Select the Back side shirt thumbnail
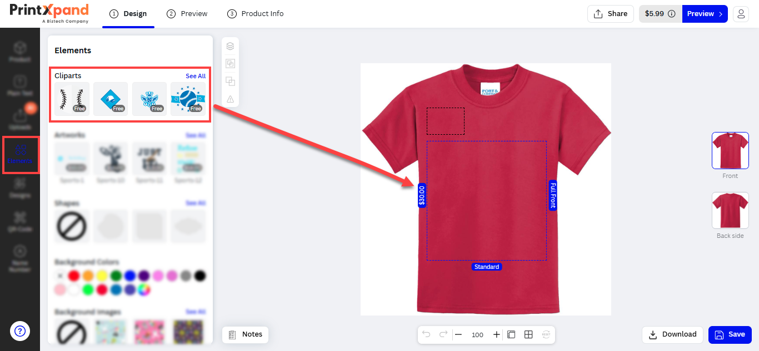The image size is (759, 351). (x=730, y=211)
